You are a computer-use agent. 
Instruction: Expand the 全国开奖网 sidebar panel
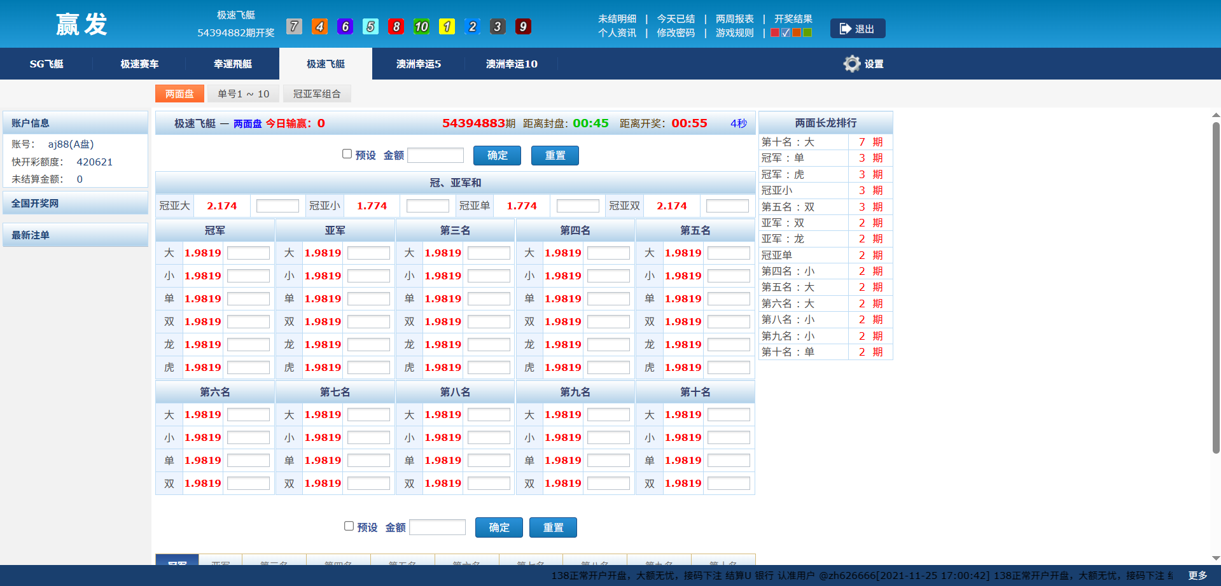(x=75, y=203)
